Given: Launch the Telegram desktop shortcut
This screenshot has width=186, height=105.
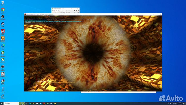Looking at the screenshot, I should coord(3,96).
